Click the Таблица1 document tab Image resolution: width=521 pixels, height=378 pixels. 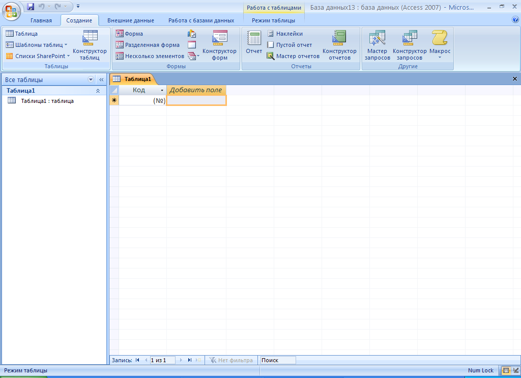[x=133, y=79]
